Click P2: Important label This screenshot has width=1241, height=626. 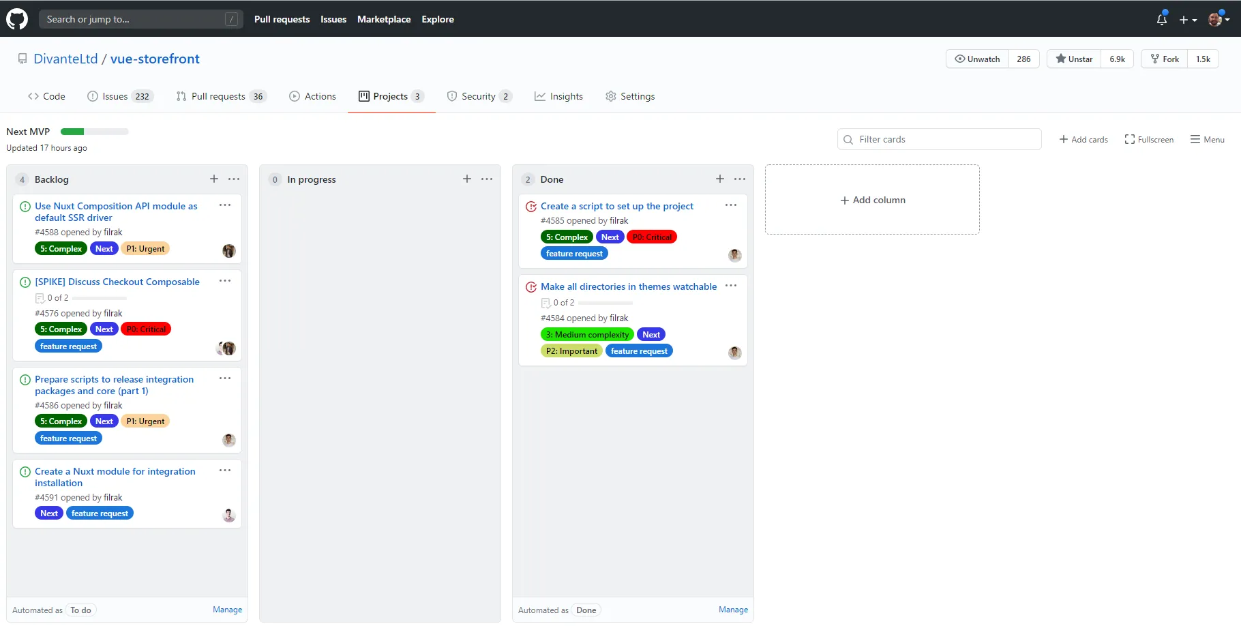pyautogui.click(x=571, y=351)
